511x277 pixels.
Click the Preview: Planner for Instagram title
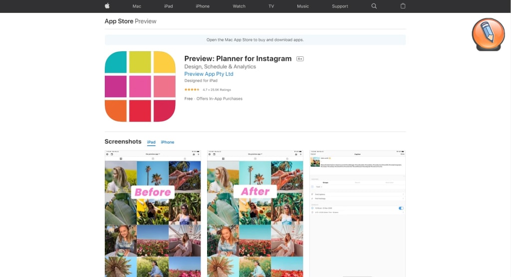(238, 59)
